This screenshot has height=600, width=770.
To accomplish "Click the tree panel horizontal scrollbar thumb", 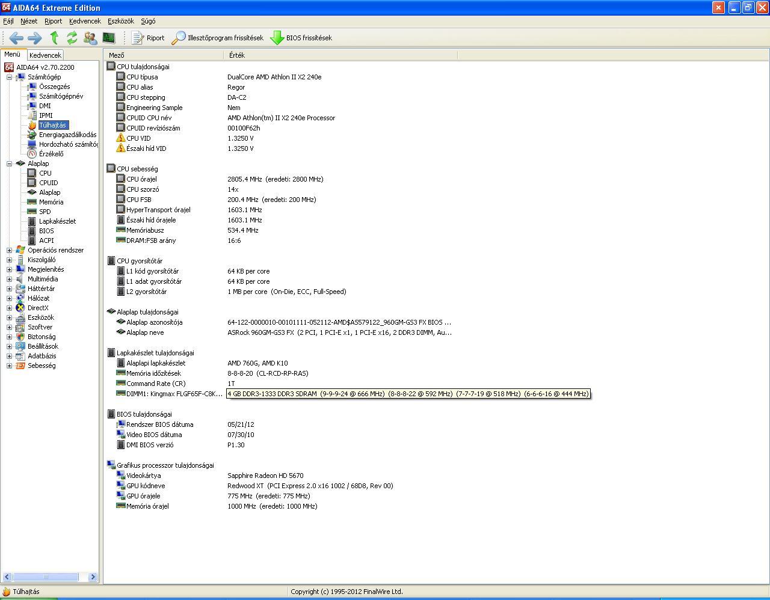I will pos(46,577).
